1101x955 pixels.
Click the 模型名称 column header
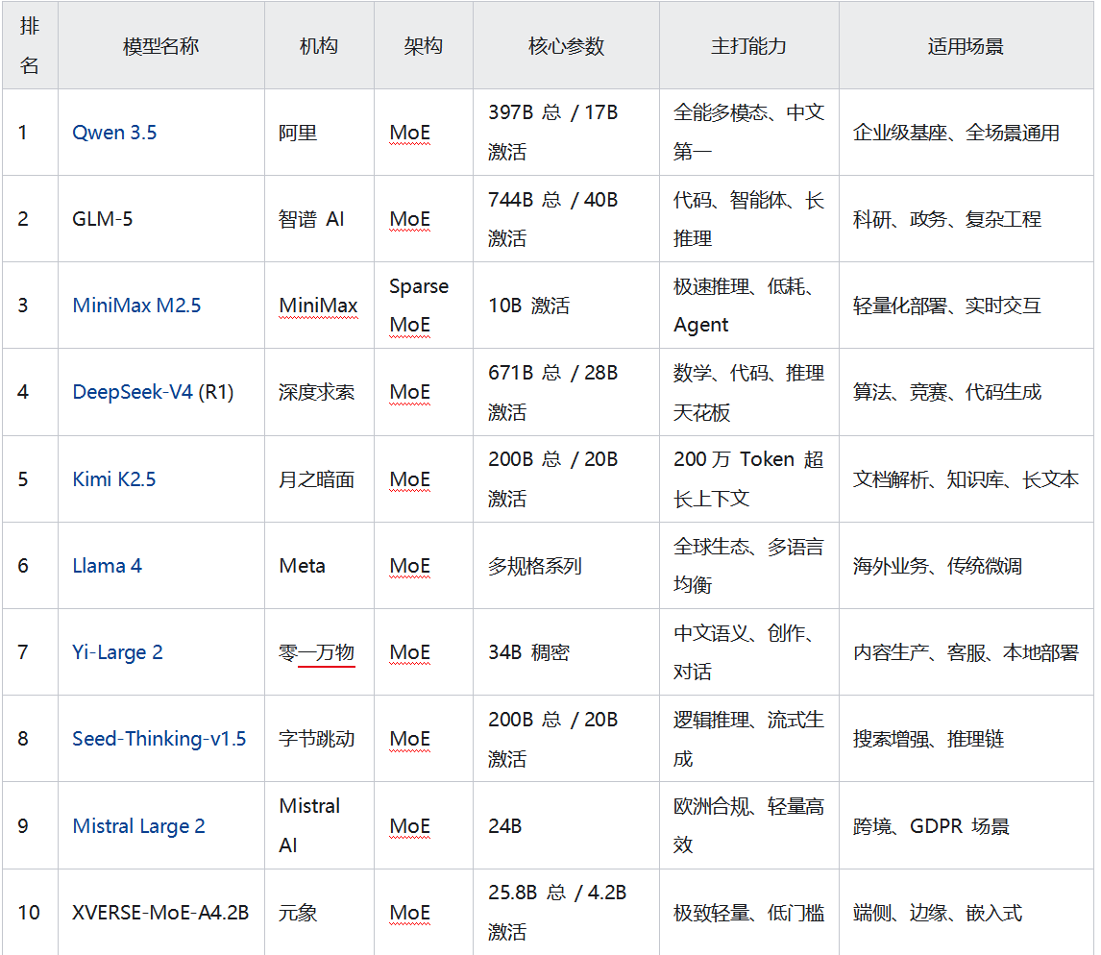[161, 46]
